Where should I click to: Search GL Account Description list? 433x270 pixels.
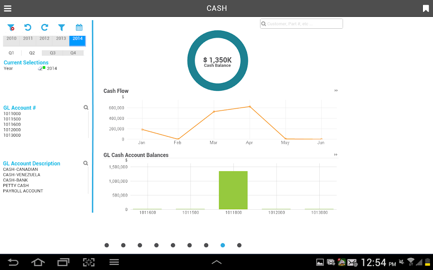85,163
